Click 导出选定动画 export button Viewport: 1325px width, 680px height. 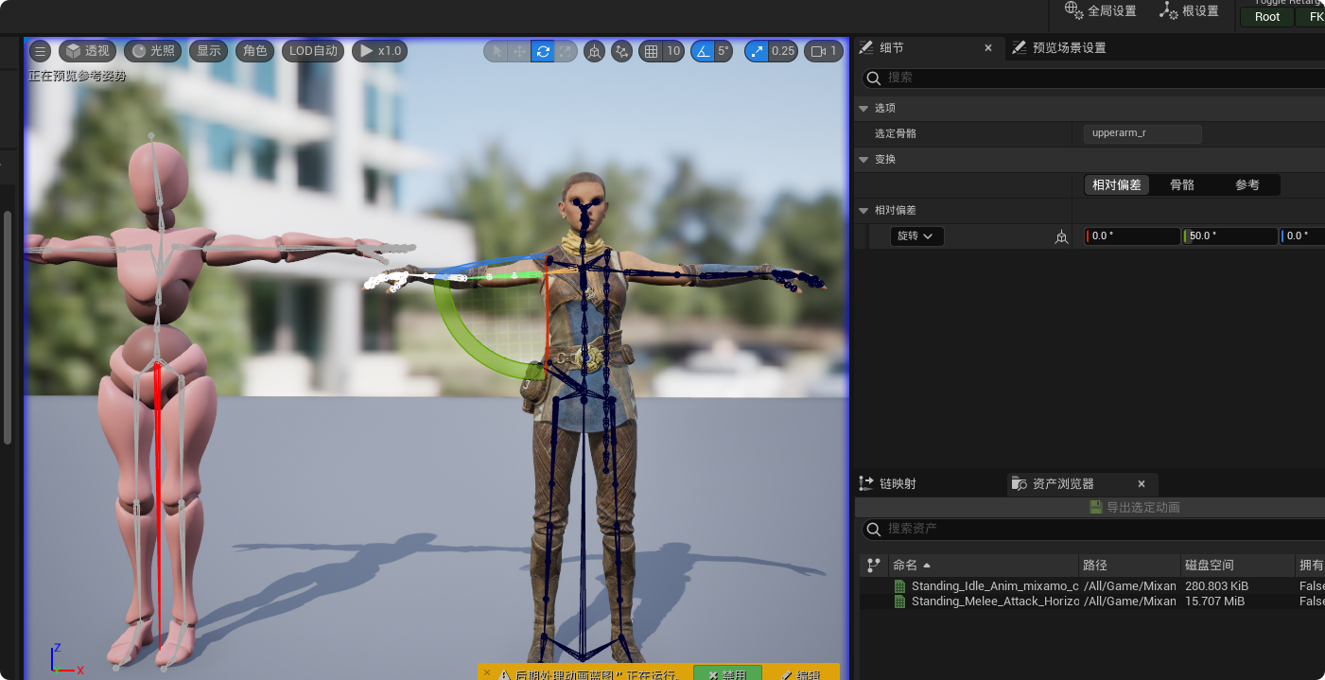point(1134,508)
